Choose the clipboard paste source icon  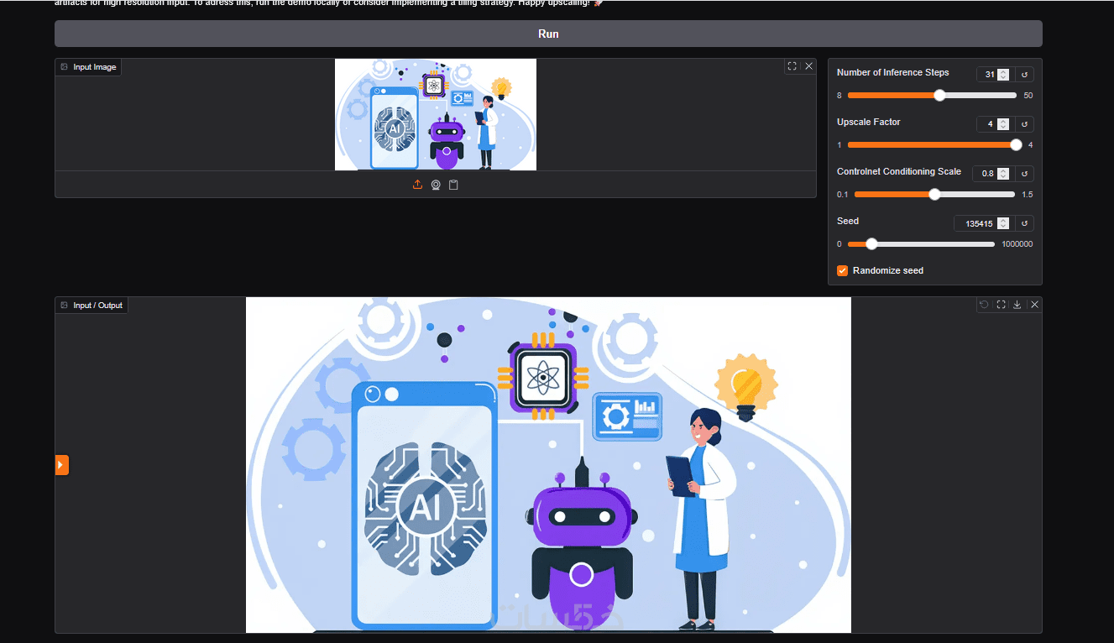pyautogui.click(x=453, y=185)
